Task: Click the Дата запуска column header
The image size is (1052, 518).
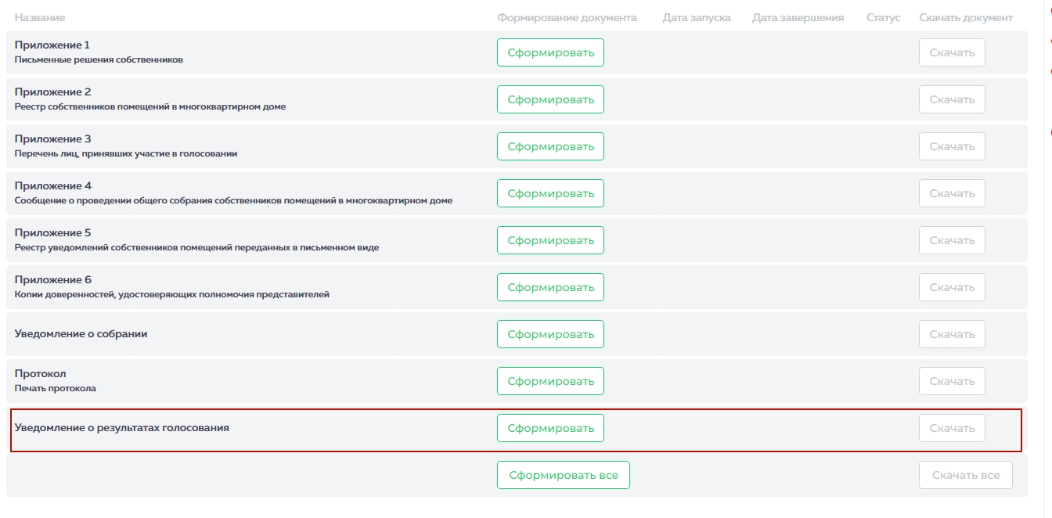Action: (x=696, y=17)
